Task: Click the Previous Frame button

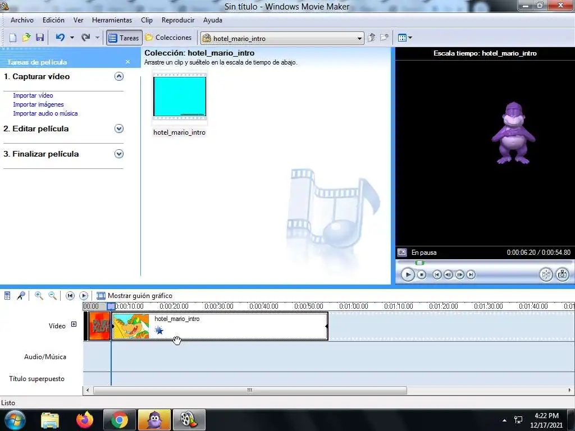Action: point(448,274)
